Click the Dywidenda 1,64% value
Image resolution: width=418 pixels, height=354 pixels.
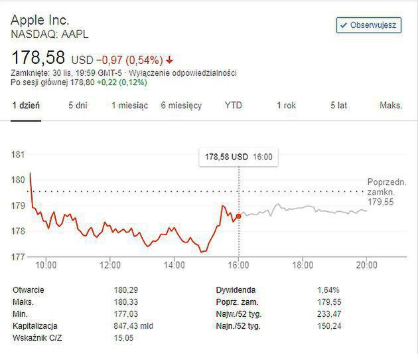(x=328, y=290)
